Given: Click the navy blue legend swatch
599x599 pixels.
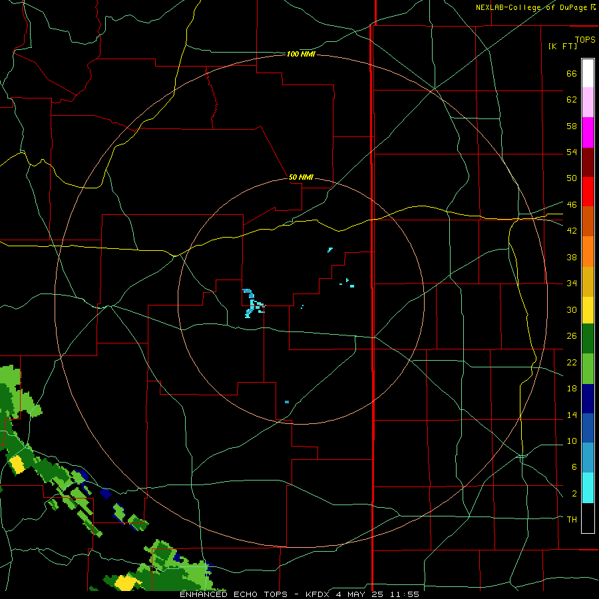Looking at the screenshot, I should 588,399.
